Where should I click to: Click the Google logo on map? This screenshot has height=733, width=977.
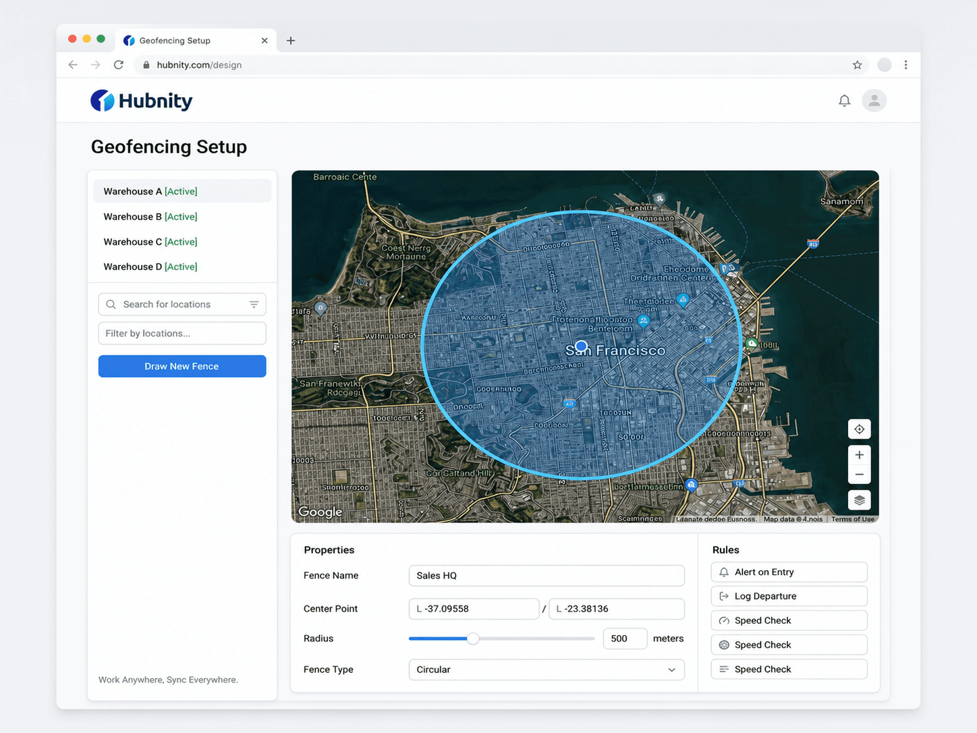(320, 512)
